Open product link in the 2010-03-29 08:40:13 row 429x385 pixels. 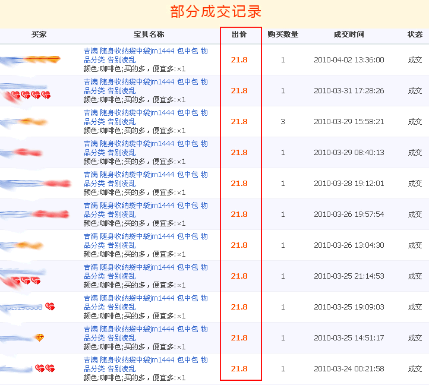(x=146, y=148)
